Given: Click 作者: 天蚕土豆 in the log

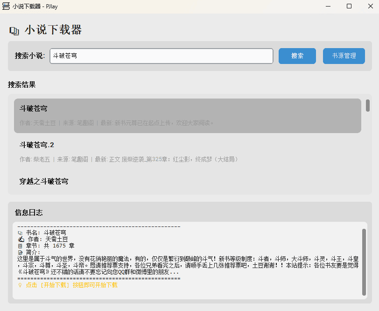Looking at the screenshot, I should coord(48,239).
